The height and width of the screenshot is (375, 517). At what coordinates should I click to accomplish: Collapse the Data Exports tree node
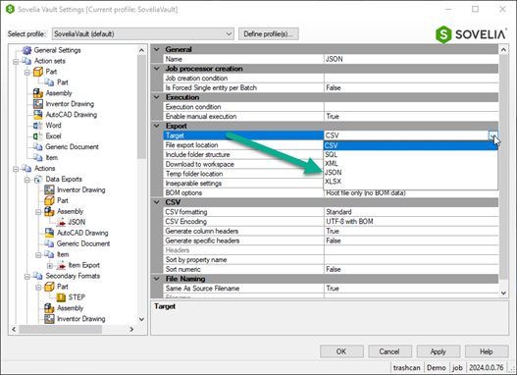pos(27,180)
